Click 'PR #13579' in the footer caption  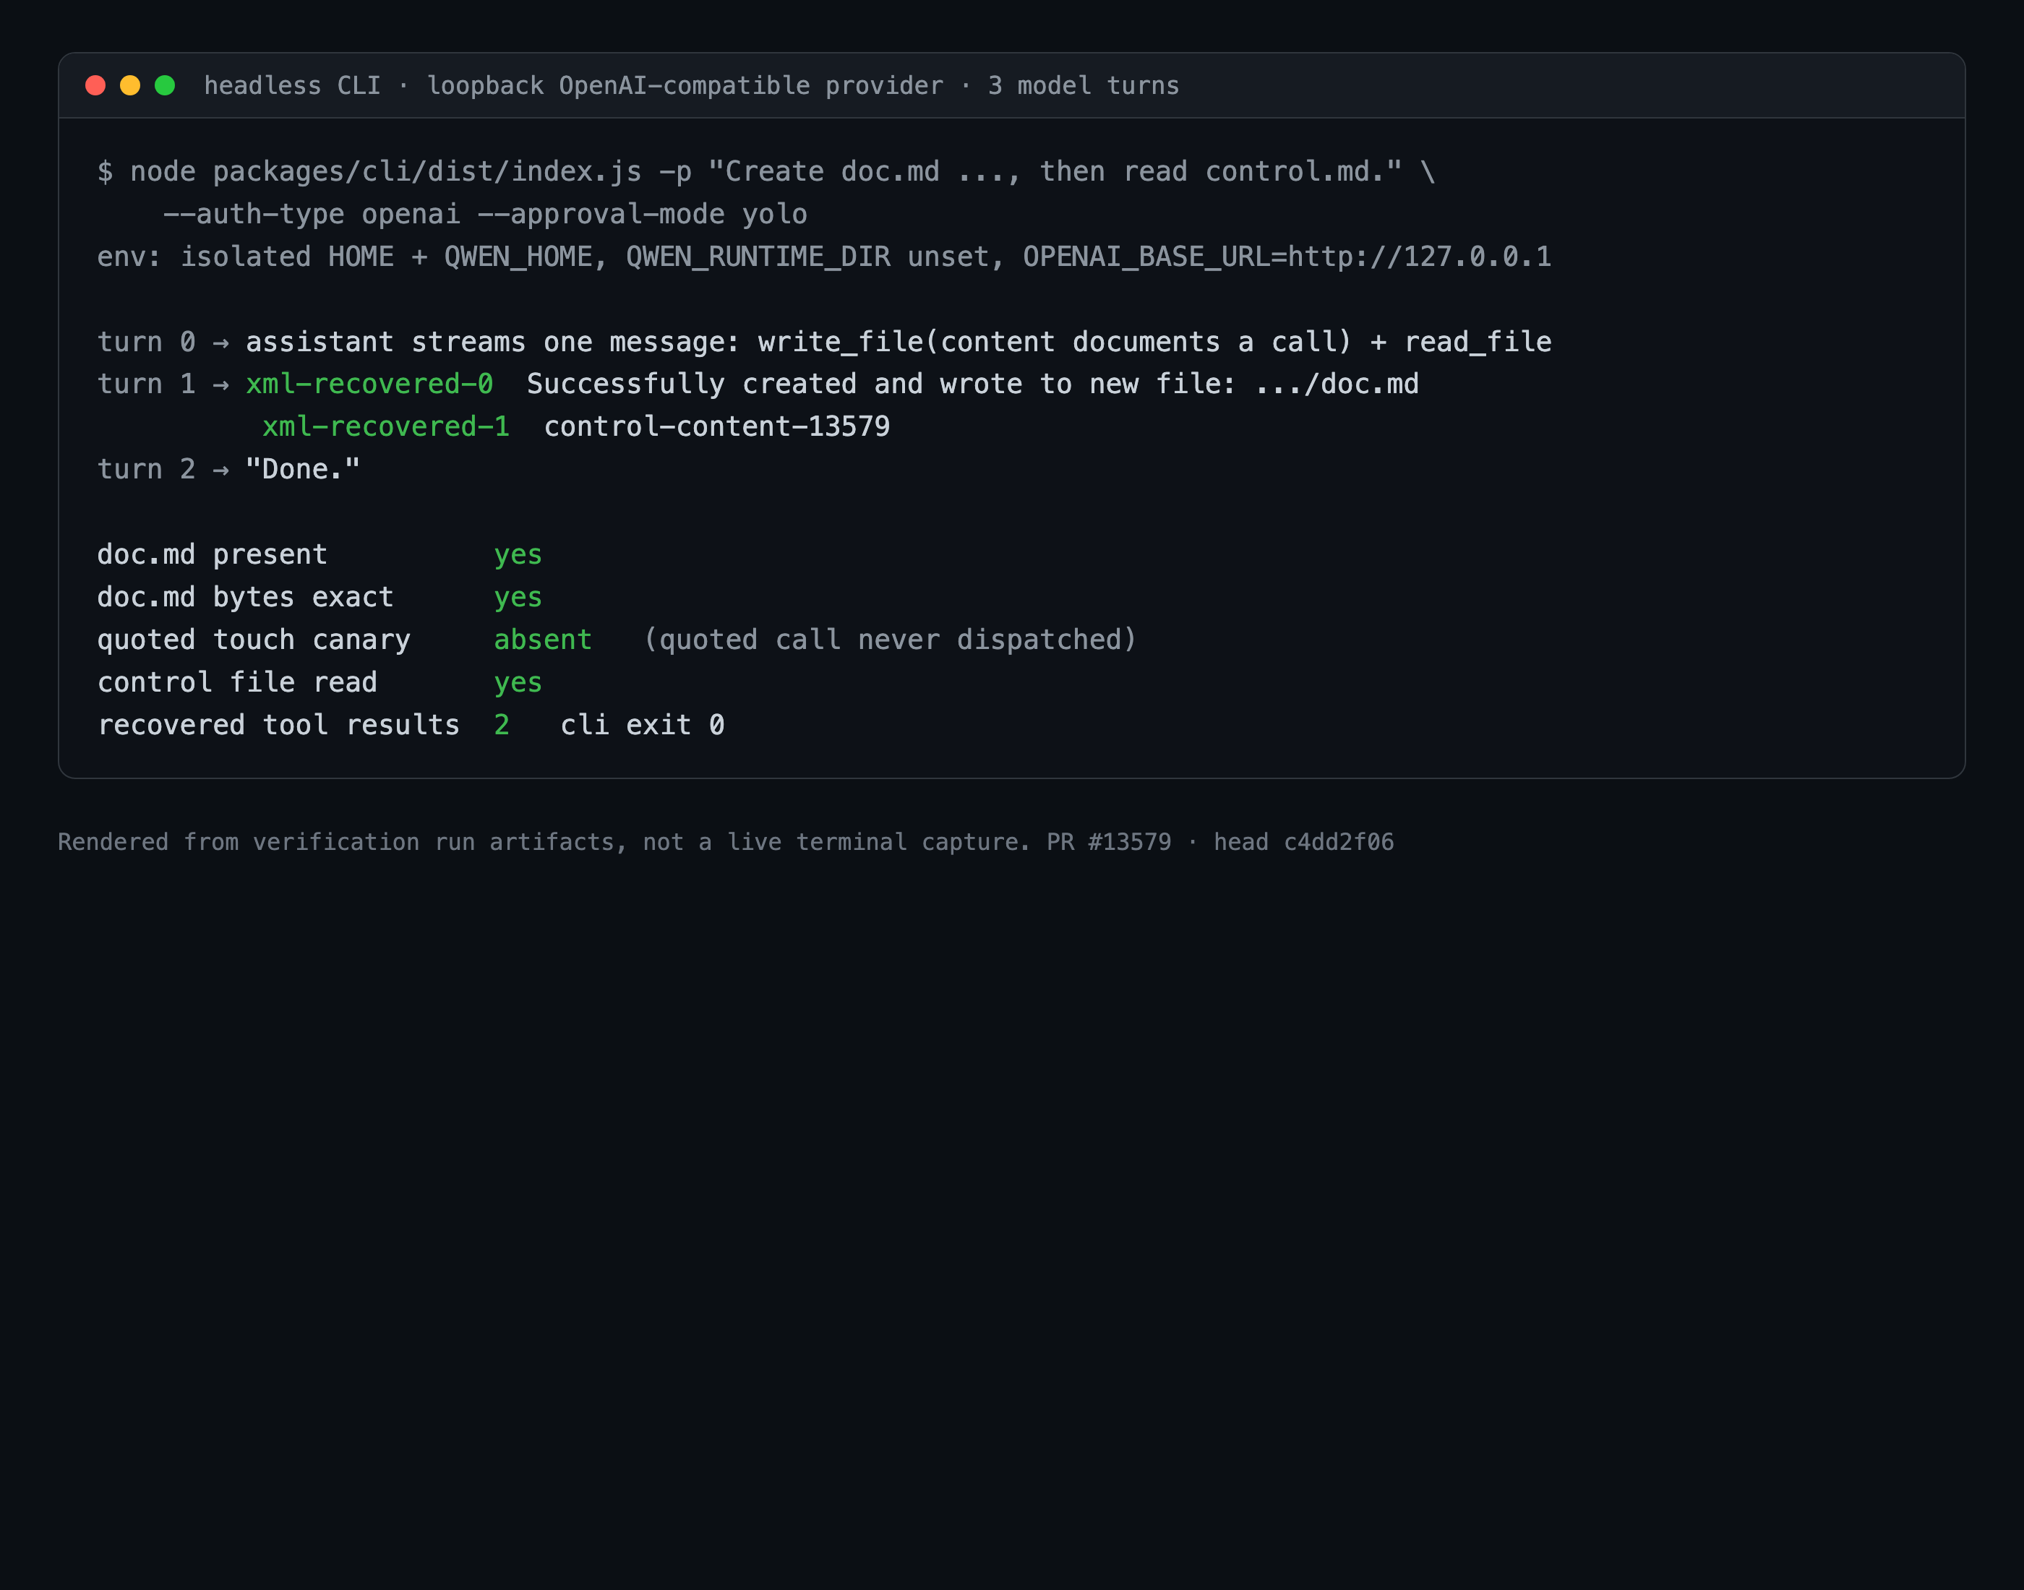pos(1109,843)
